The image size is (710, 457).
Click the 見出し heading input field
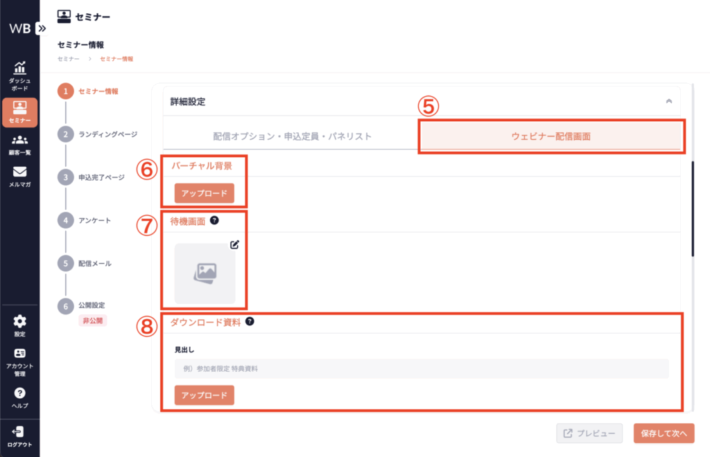click(422, 368)
